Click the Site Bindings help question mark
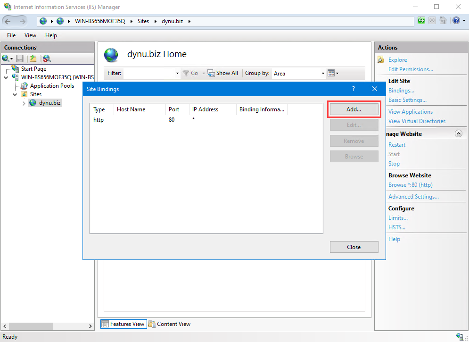This screenshot has width=469, height=342. (353, 89)
